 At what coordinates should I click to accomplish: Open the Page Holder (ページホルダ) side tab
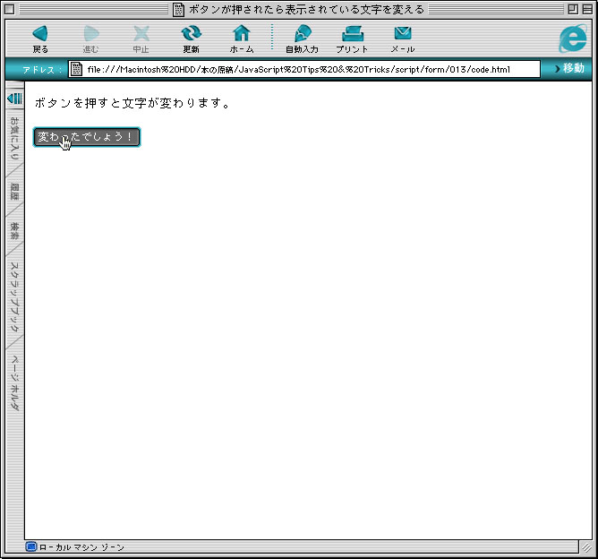[x=14, y=383]
